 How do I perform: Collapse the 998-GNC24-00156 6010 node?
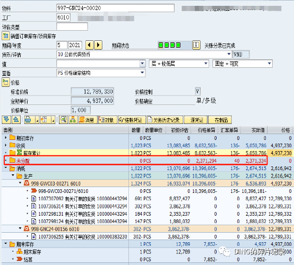tap(20, 228)
